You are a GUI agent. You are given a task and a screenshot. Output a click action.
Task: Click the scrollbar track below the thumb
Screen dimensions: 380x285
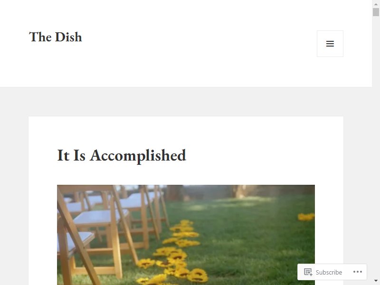click(376, 145)
